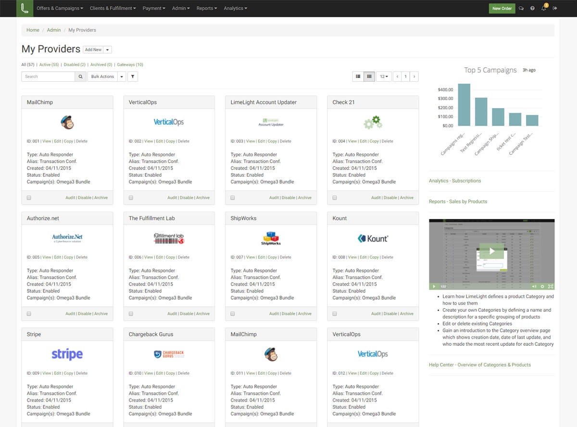Open the Analytics menu

tap(236, 8)
